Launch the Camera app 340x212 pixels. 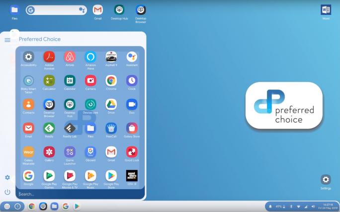[90, 81]
